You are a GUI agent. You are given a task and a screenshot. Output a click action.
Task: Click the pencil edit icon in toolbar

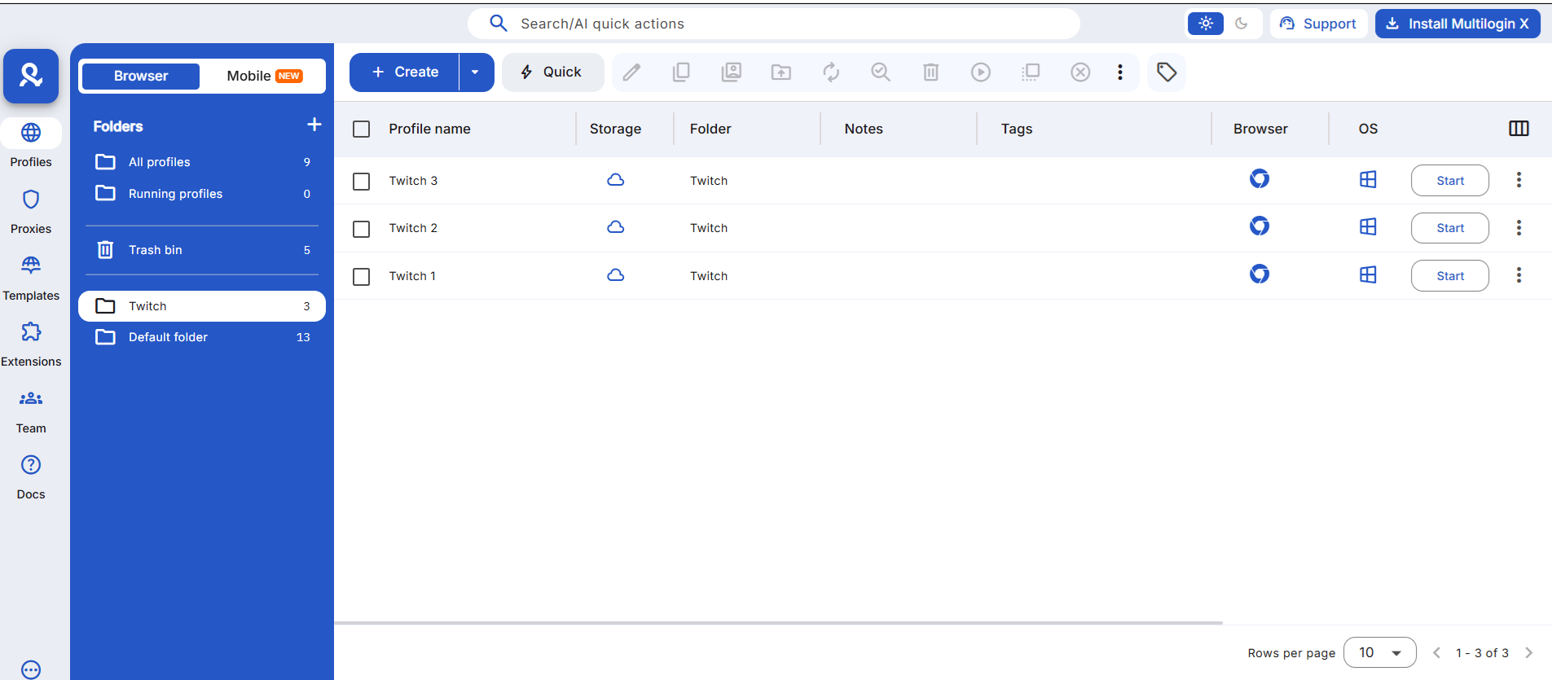[x=631, y=72]
